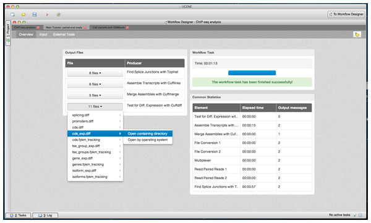Open the 3: Log panel button
This screenshot has height=223, width=371.
(x=45, y=215)
